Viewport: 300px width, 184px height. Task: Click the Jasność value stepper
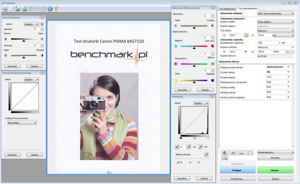coord(42,29)
